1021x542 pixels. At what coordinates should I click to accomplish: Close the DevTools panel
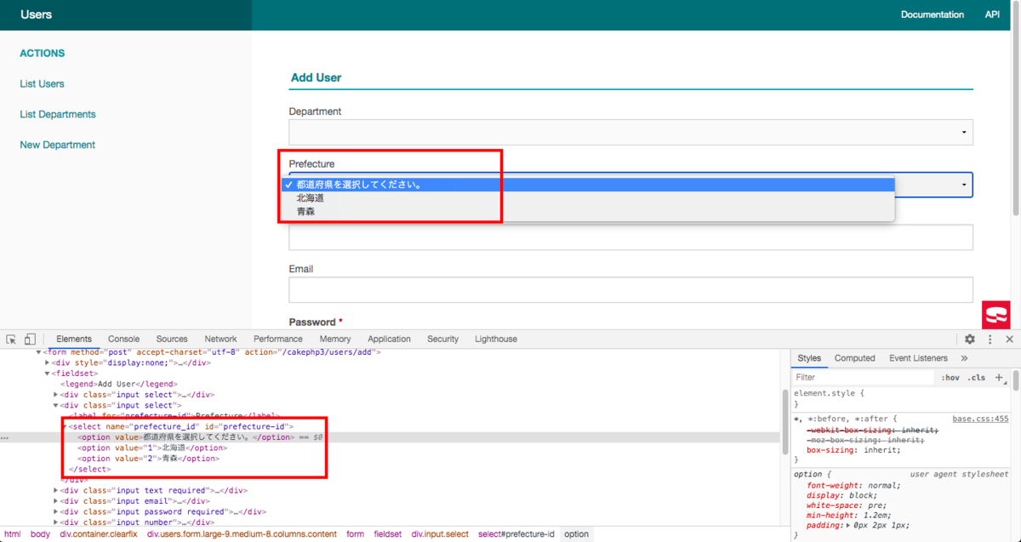tap(1010, 339)
